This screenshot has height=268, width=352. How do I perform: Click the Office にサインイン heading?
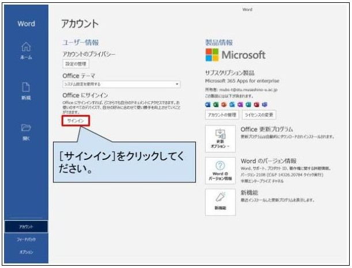click(85, 95)
